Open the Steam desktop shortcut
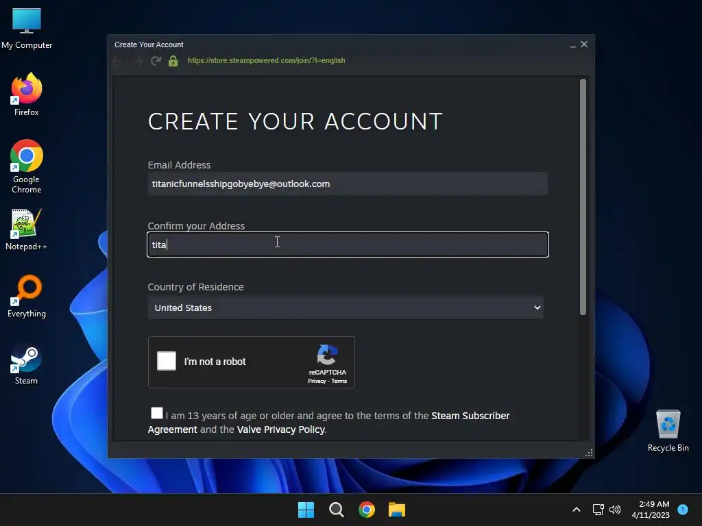702x526 pixels. [27, 364]
